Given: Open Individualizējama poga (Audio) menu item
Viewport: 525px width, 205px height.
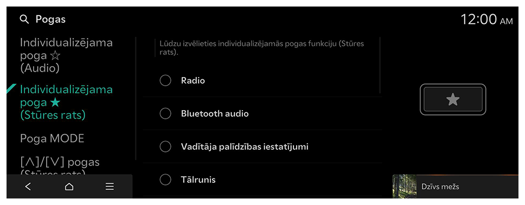Looking at the screenshot, I should coord(66,56).
